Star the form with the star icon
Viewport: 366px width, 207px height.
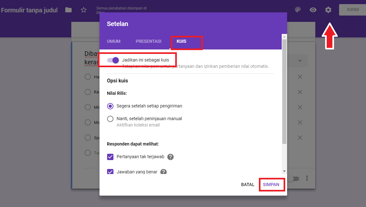(x=83, y=10)
